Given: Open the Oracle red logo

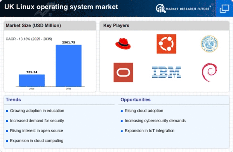Looking at the screenshot, I should pyautogui.click(x=123, y=72).
